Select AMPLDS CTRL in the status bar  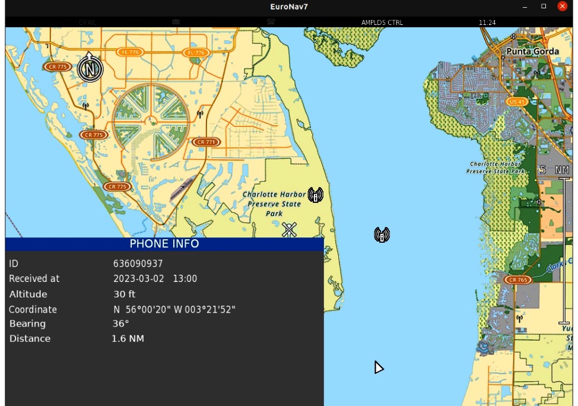click(382, 23)
